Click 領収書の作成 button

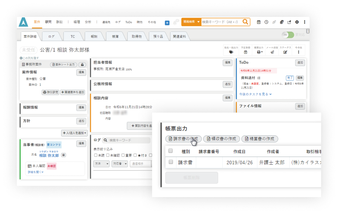click(x=221, y=139)
